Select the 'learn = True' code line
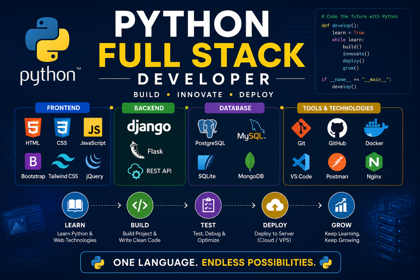This screenshot has height=280, width=420. pos(348,33)
